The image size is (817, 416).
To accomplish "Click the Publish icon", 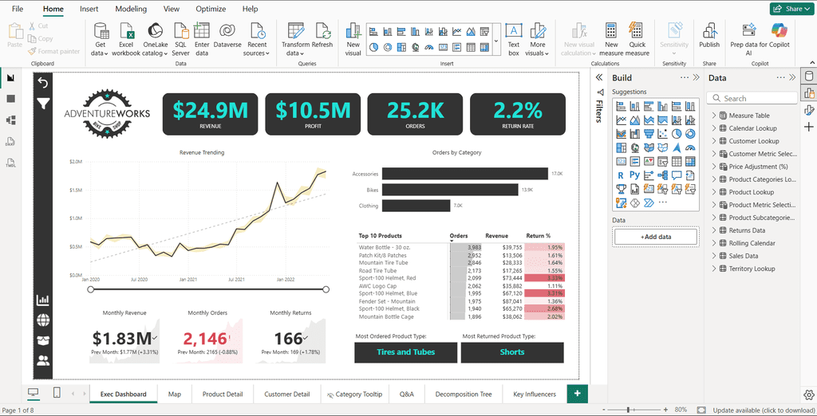I will click(x=709, y=36).
